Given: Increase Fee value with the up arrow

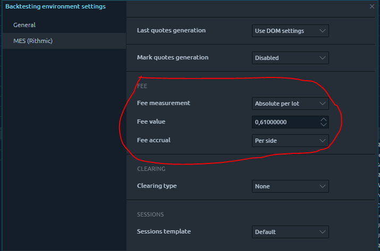Looking at the screenshot, I should 323,119.
